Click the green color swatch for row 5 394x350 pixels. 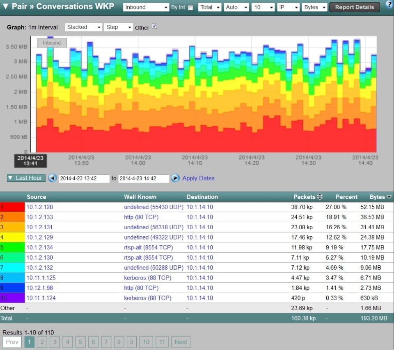pyautogui.click(x=12, y=248)
